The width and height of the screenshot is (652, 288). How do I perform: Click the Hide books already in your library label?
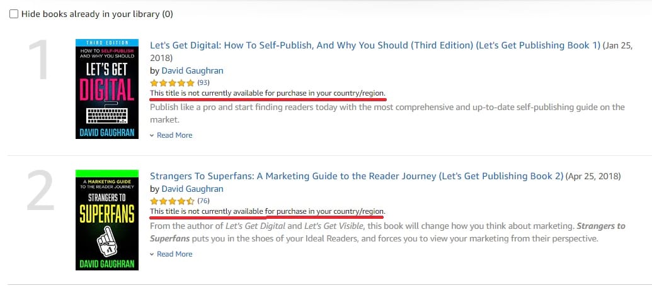pos(97,14)
